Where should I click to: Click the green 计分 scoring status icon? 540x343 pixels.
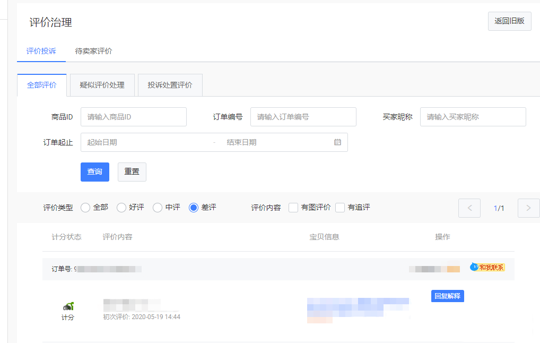coord(68,305)
